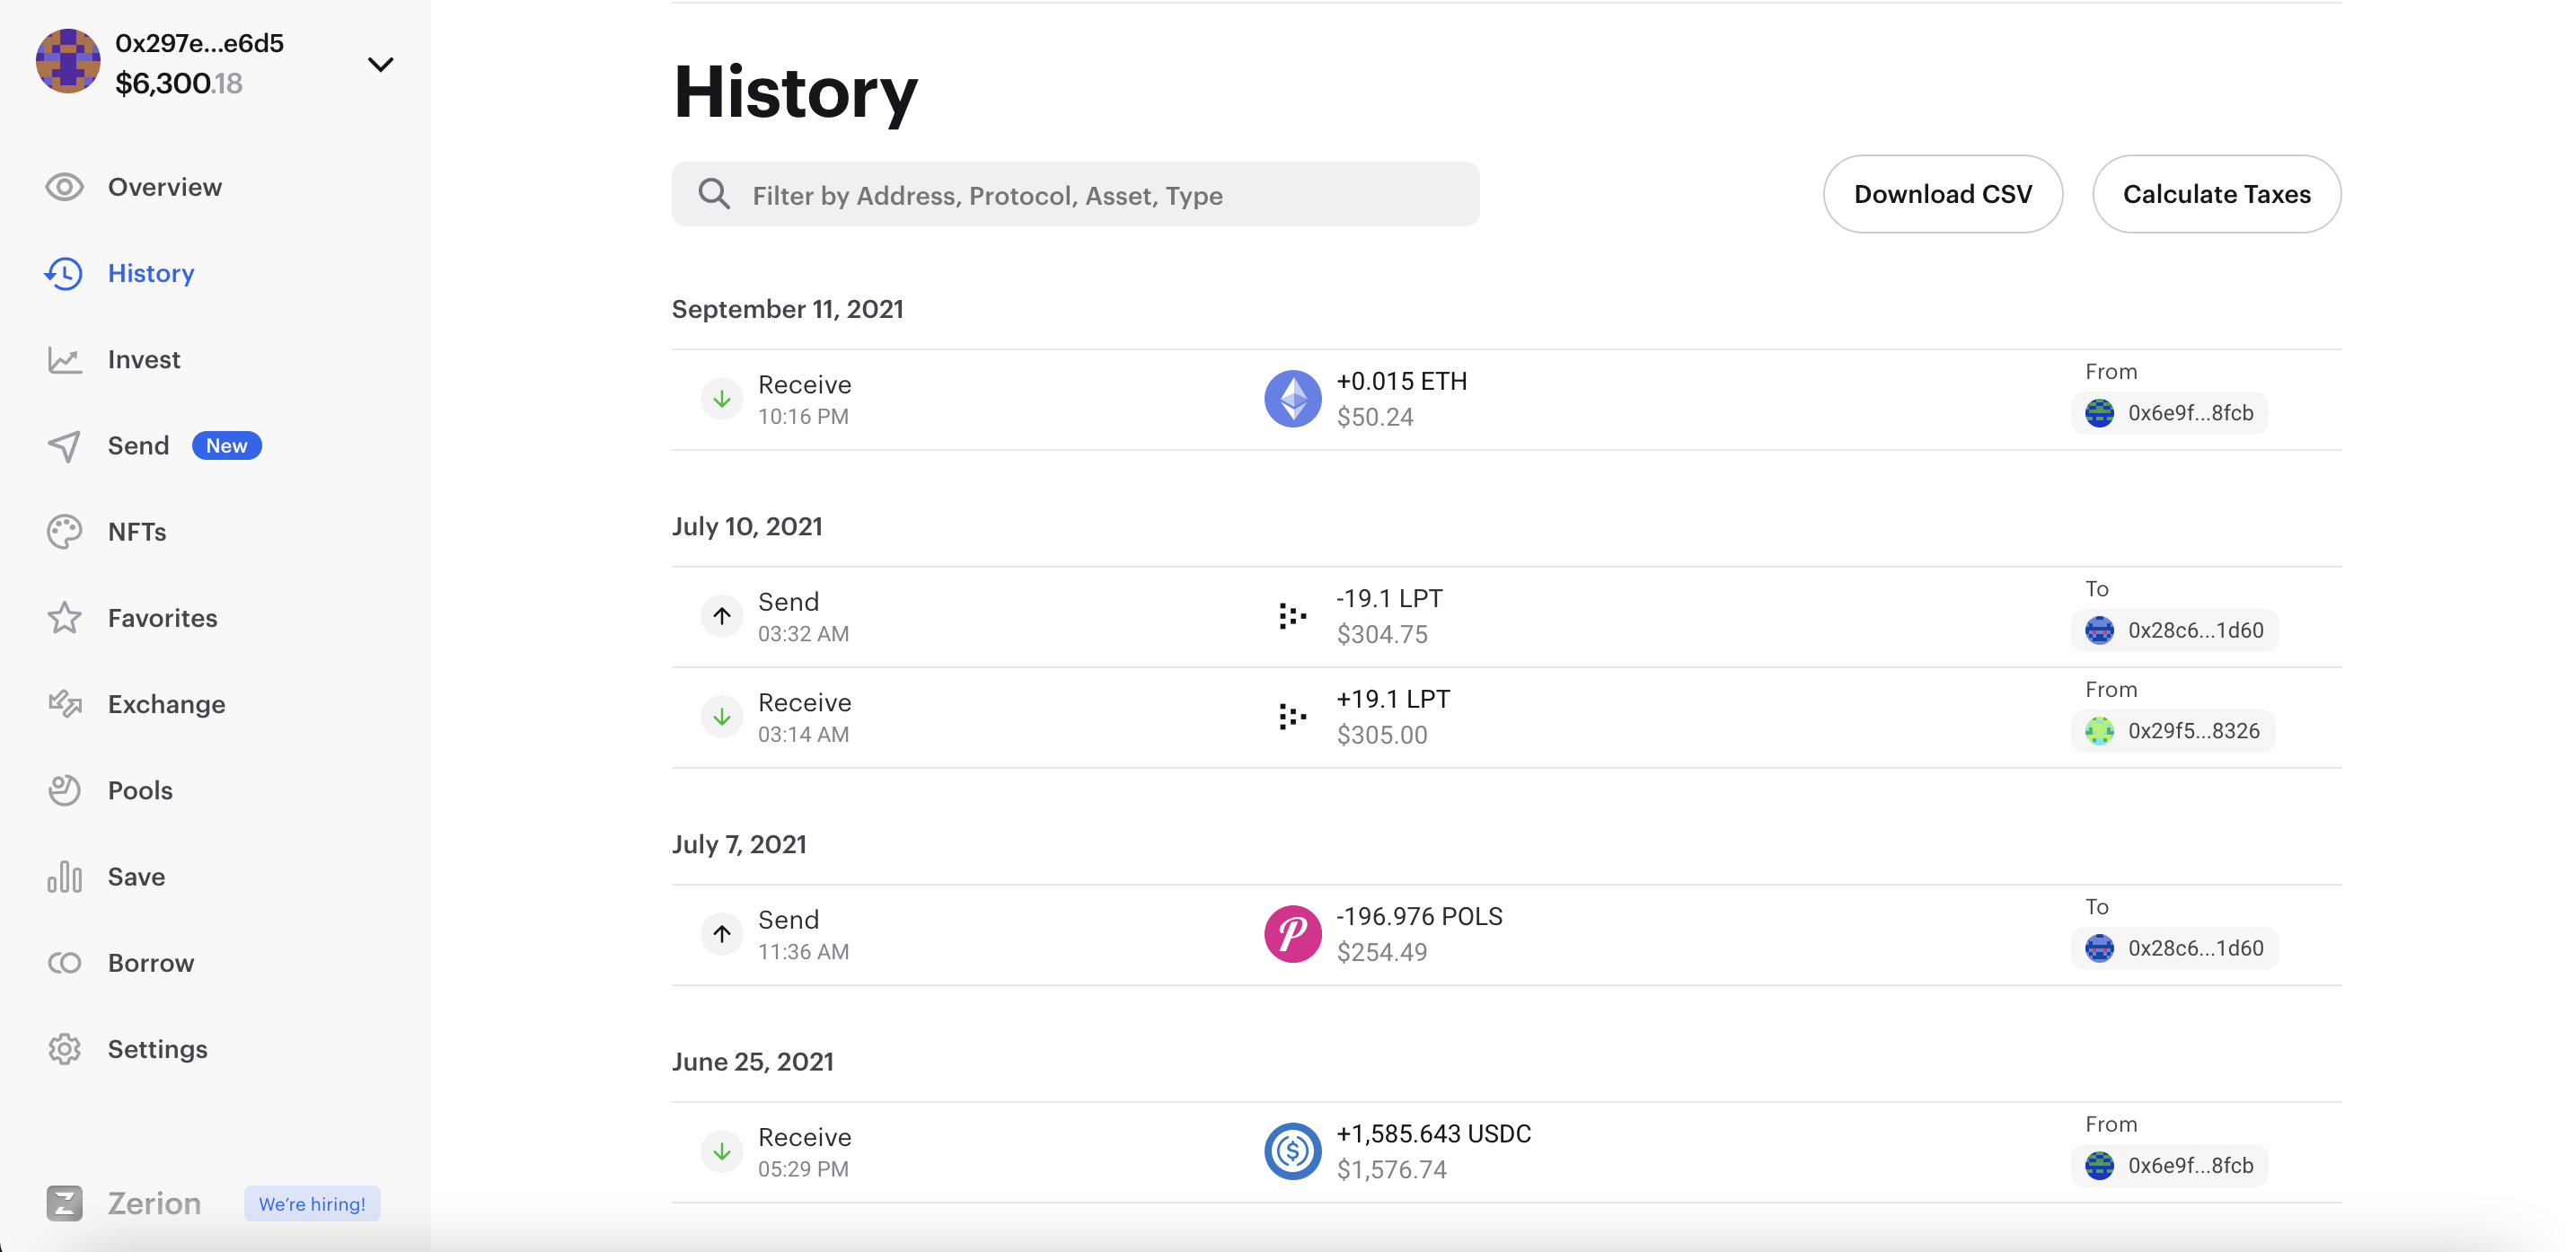
Task: Click the +1,585.643 USDC amount
Action: click(1432, 1133)
